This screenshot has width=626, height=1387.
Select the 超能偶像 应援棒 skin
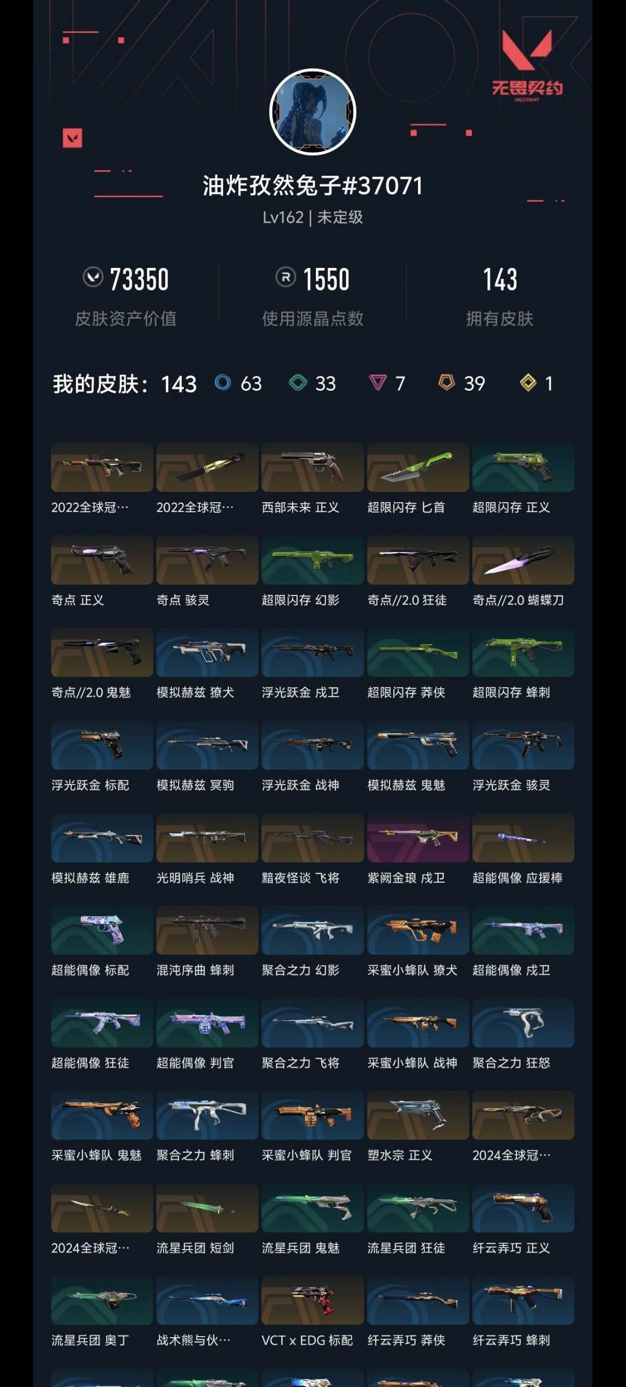coord(523,838)
